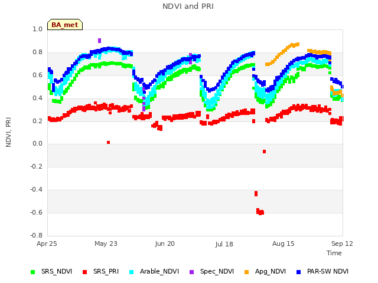
Task: Select the Spec_NDVI legend label
Action: click(x=217, y=271)
